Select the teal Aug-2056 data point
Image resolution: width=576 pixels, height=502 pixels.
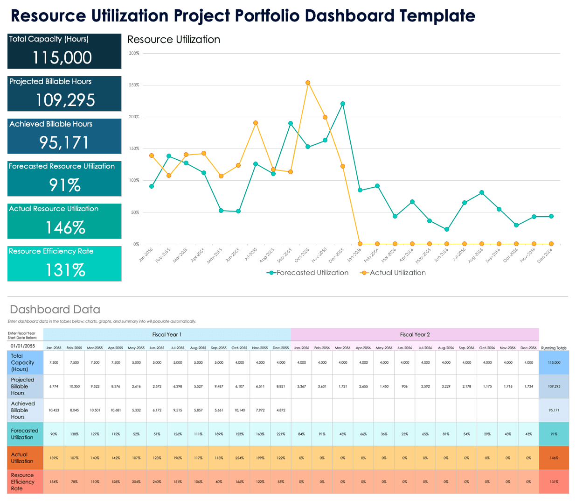(482, 192)
